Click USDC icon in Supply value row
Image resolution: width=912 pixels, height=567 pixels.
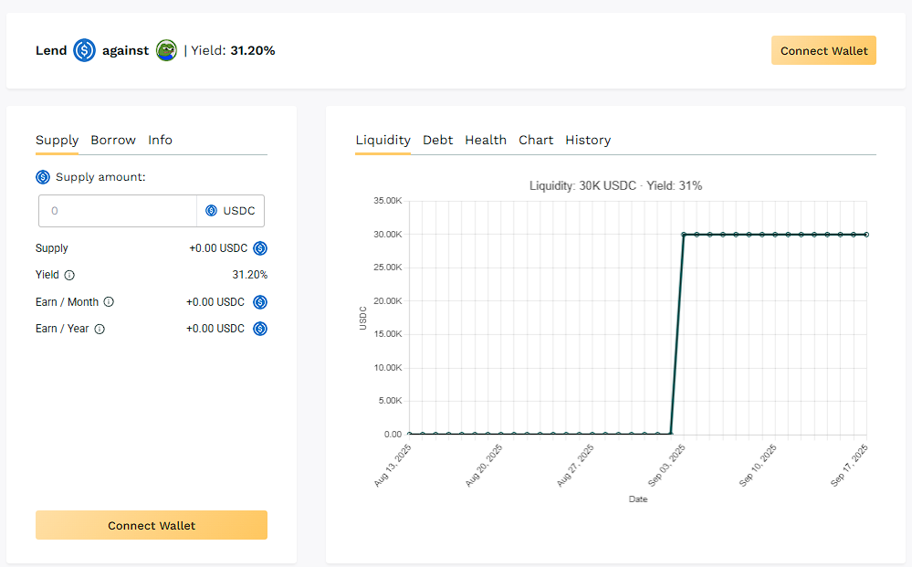pyautogui.click(x=260, y=248)
